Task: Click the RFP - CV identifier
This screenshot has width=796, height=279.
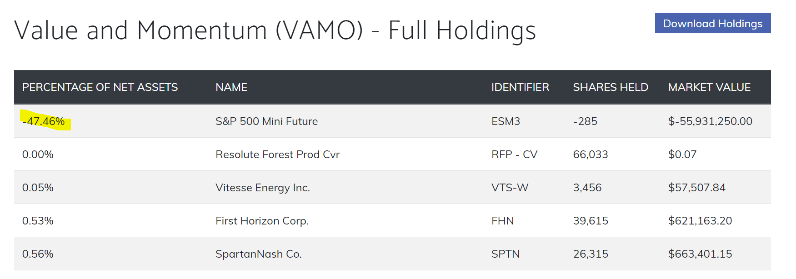Action: pos(514,154)
